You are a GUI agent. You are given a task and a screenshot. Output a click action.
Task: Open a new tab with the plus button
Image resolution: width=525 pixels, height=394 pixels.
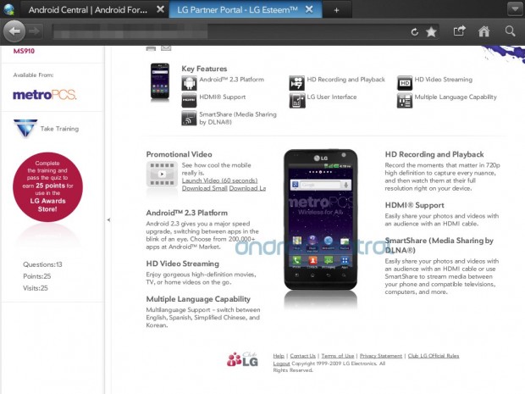[336, 9]
